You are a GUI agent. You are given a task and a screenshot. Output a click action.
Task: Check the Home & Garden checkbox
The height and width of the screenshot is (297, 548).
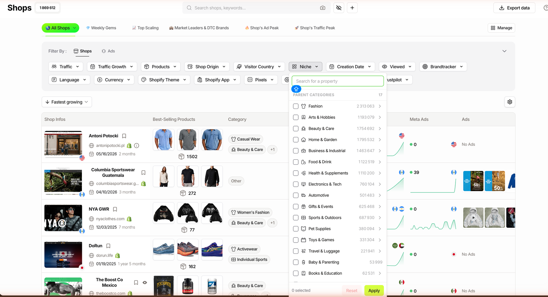click(296, 140)
